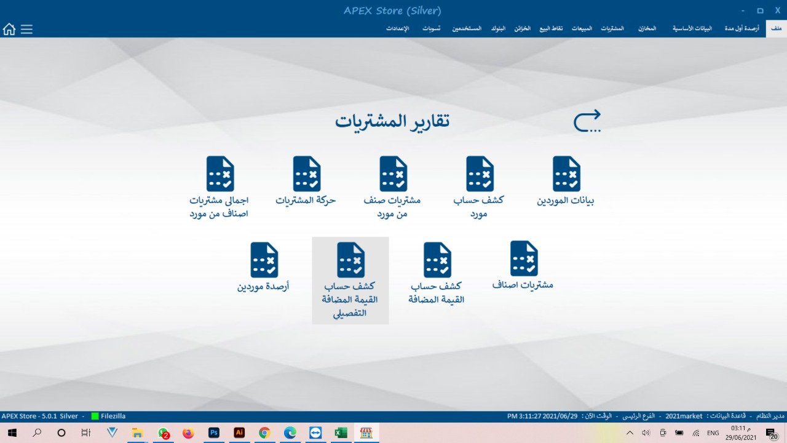Open the المبيعات menu
Image resolution: width=787 pixels, height=443 pixels.
pos(582,29)
